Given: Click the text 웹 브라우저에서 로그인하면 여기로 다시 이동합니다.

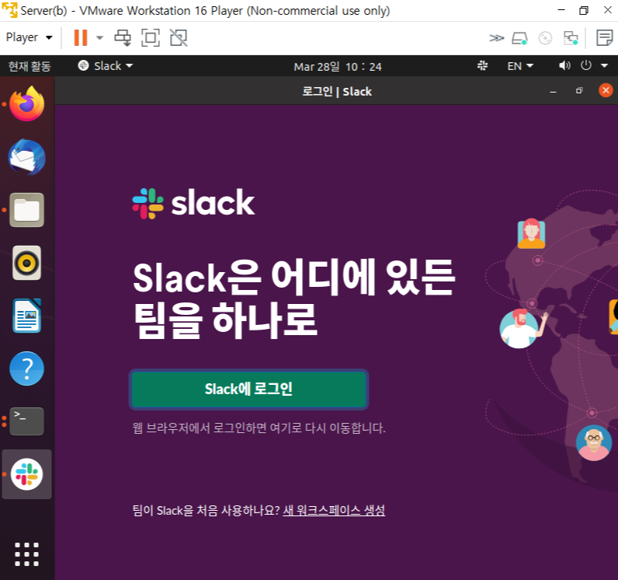Looking at the screenshot, I should pos(259,428).
